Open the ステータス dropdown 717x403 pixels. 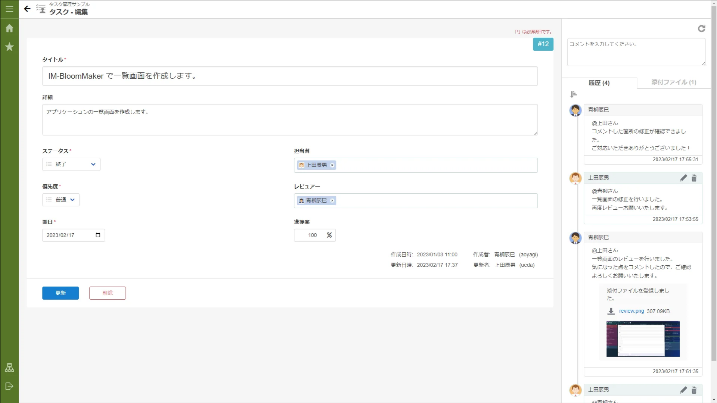tap(71, 164)
